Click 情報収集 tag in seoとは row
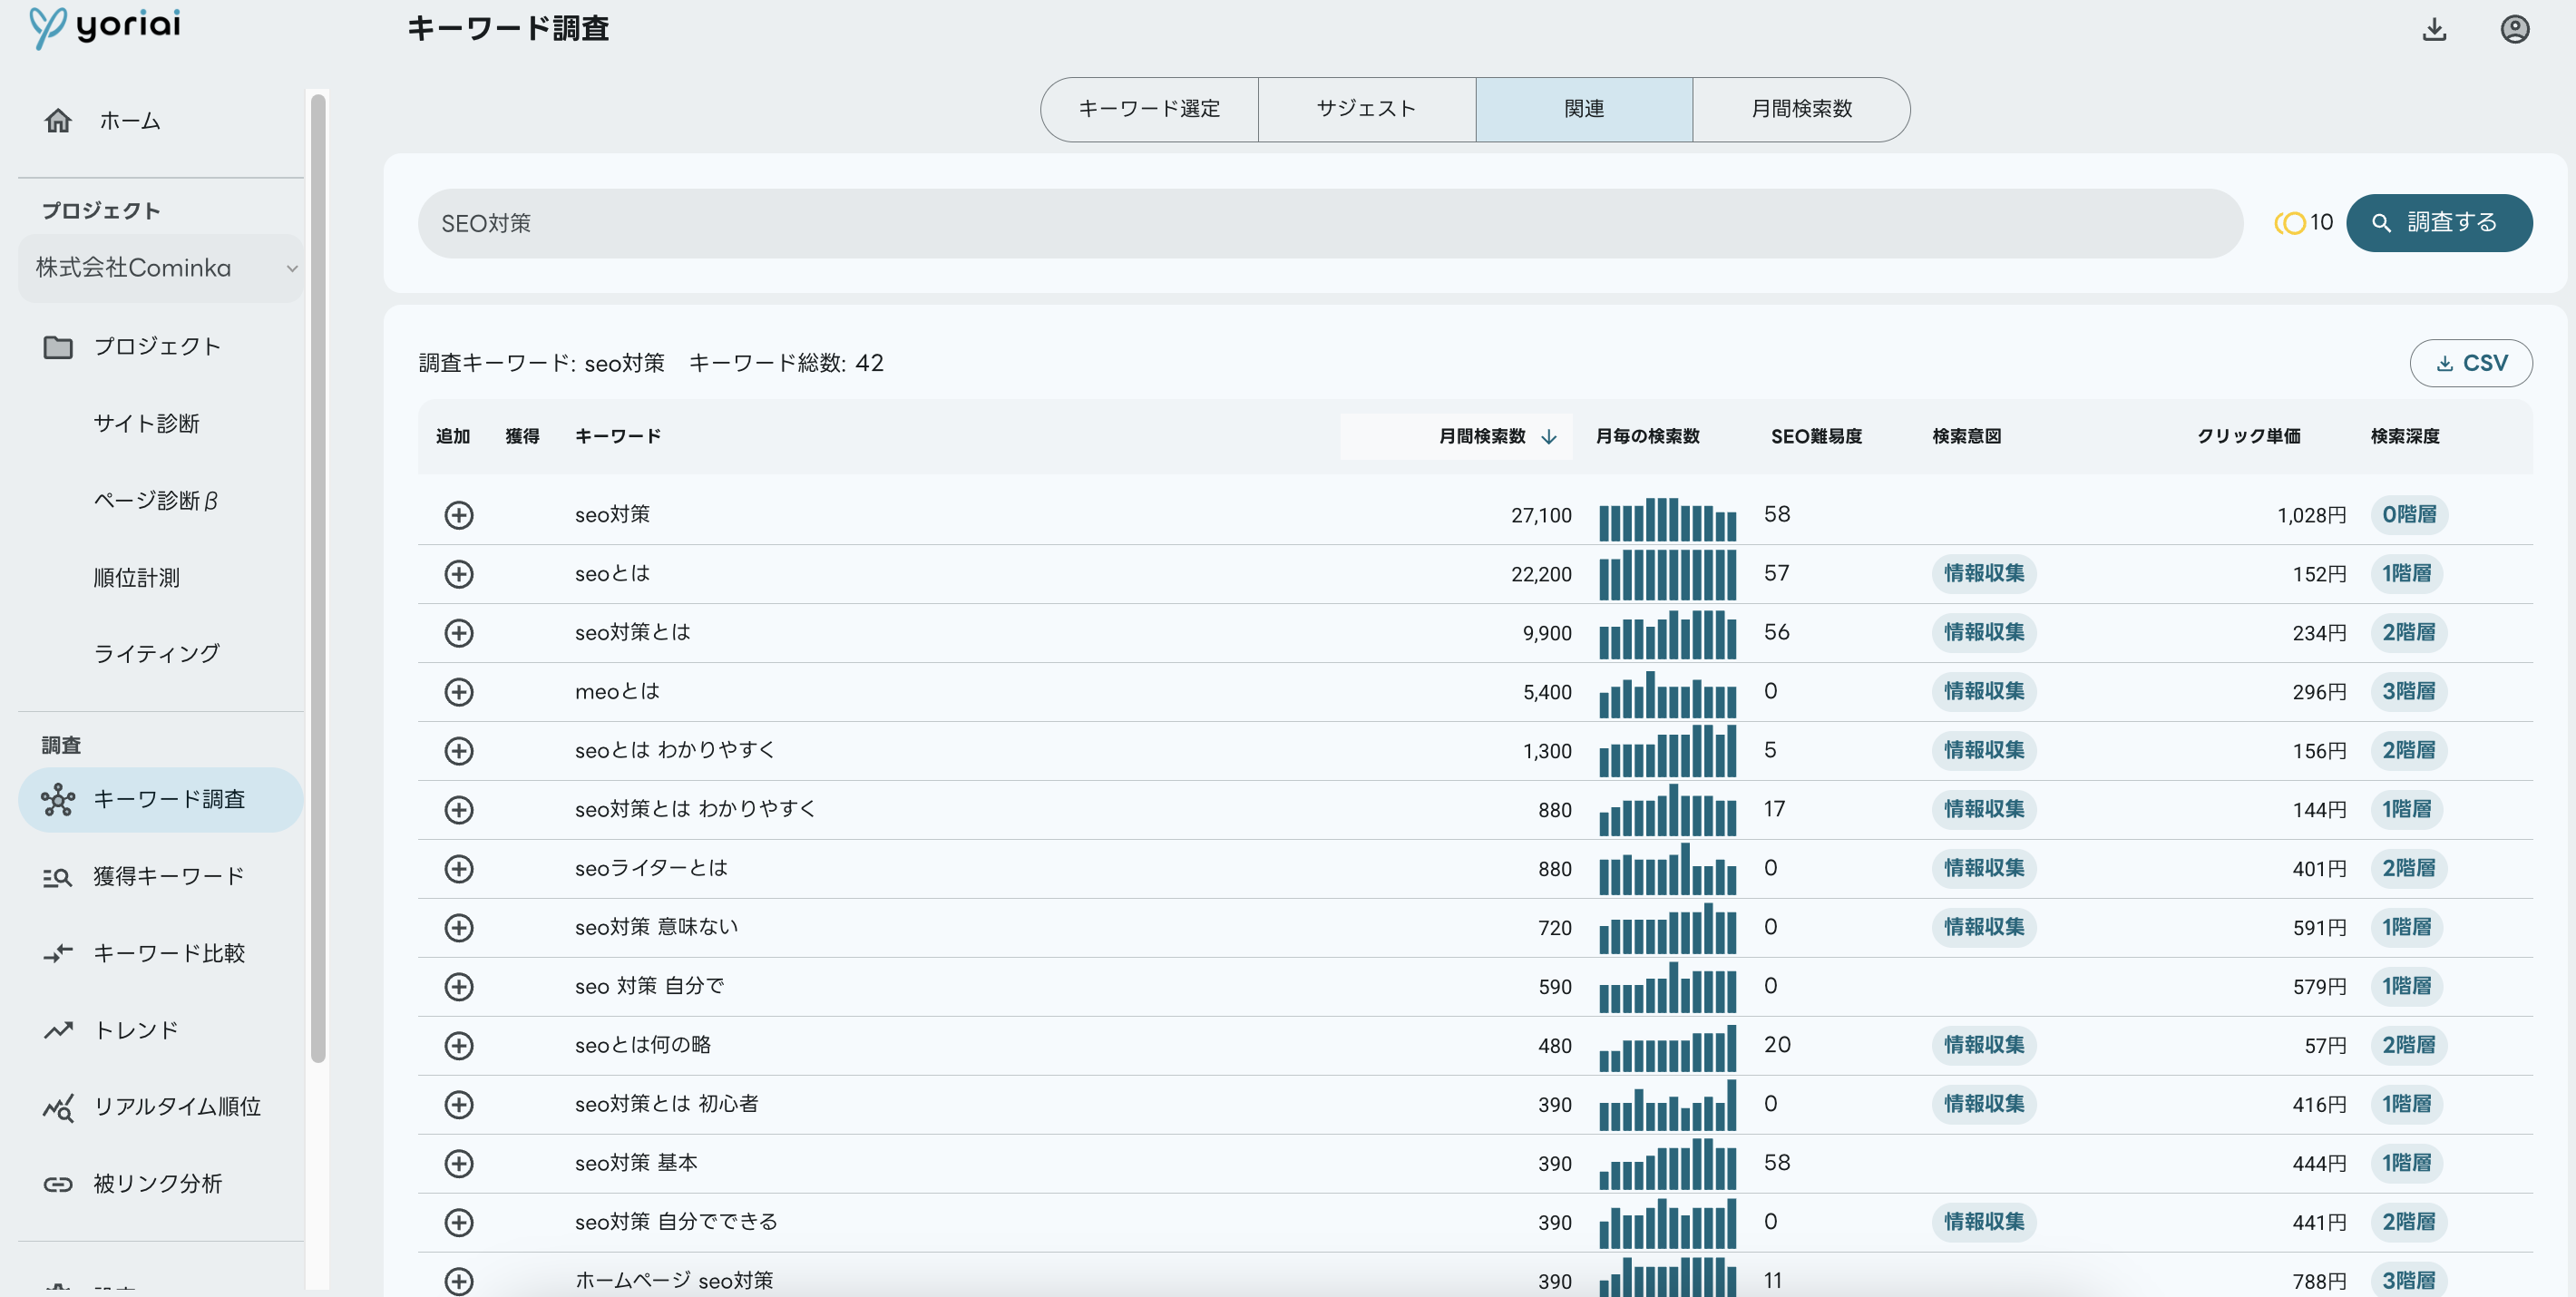 pyautogui.click(x=1983, y=574)
